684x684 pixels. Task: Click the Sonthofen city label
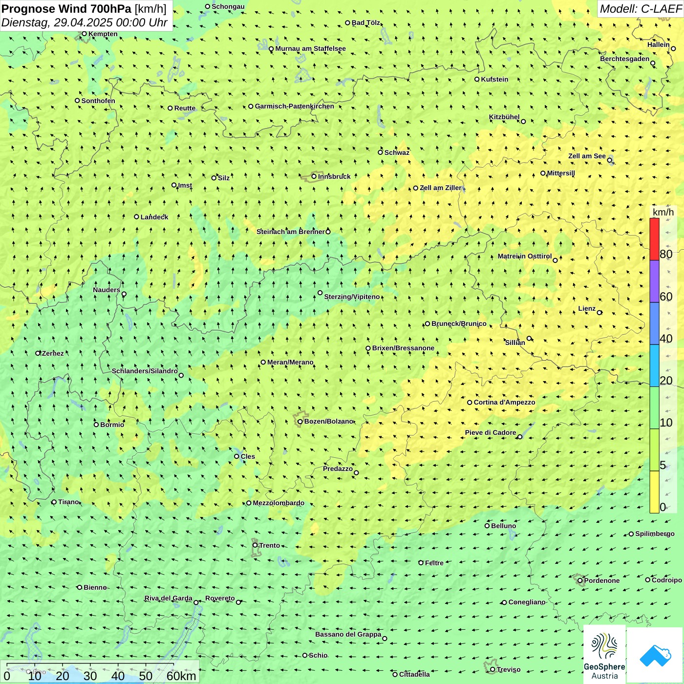(x=98, y=101)
